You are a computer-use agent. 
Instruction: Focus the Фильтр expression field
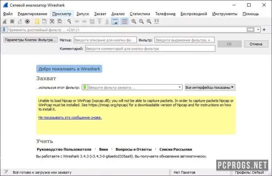[x=185, y=40]
